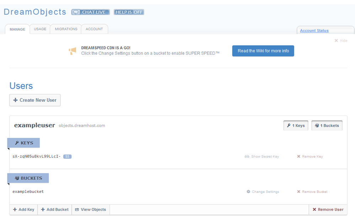Toggle the Help Is Off switch
Image resolution: width=355 pixels, height=222 pixels.
(x=129, y=12)
